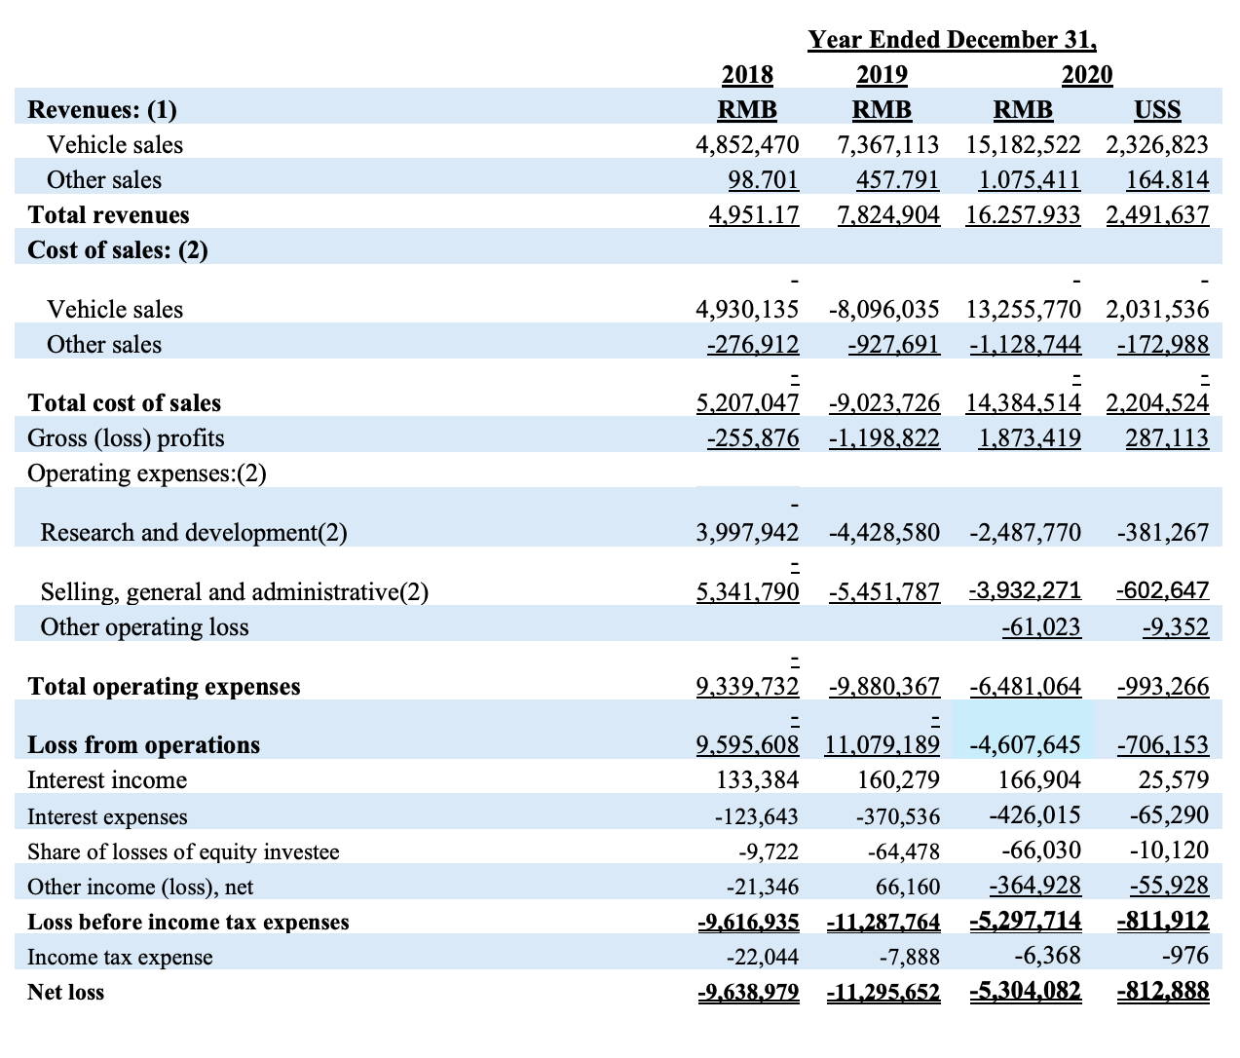
Task: Select "Share of losses of equity investee" label
Action: pos(183,851)
